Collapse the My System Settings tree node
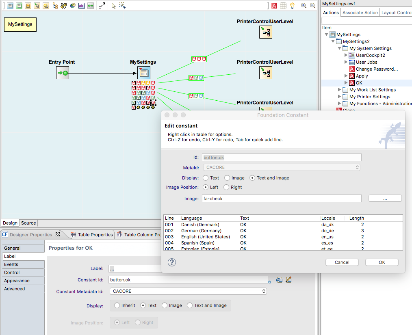The width and height of the screenshot is (412, 335). tap(340, 48)
